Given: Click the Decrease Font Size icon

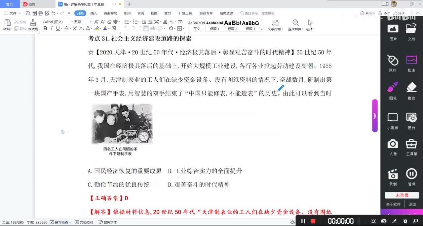Looking at the screenshot, I should pos(103,22).
